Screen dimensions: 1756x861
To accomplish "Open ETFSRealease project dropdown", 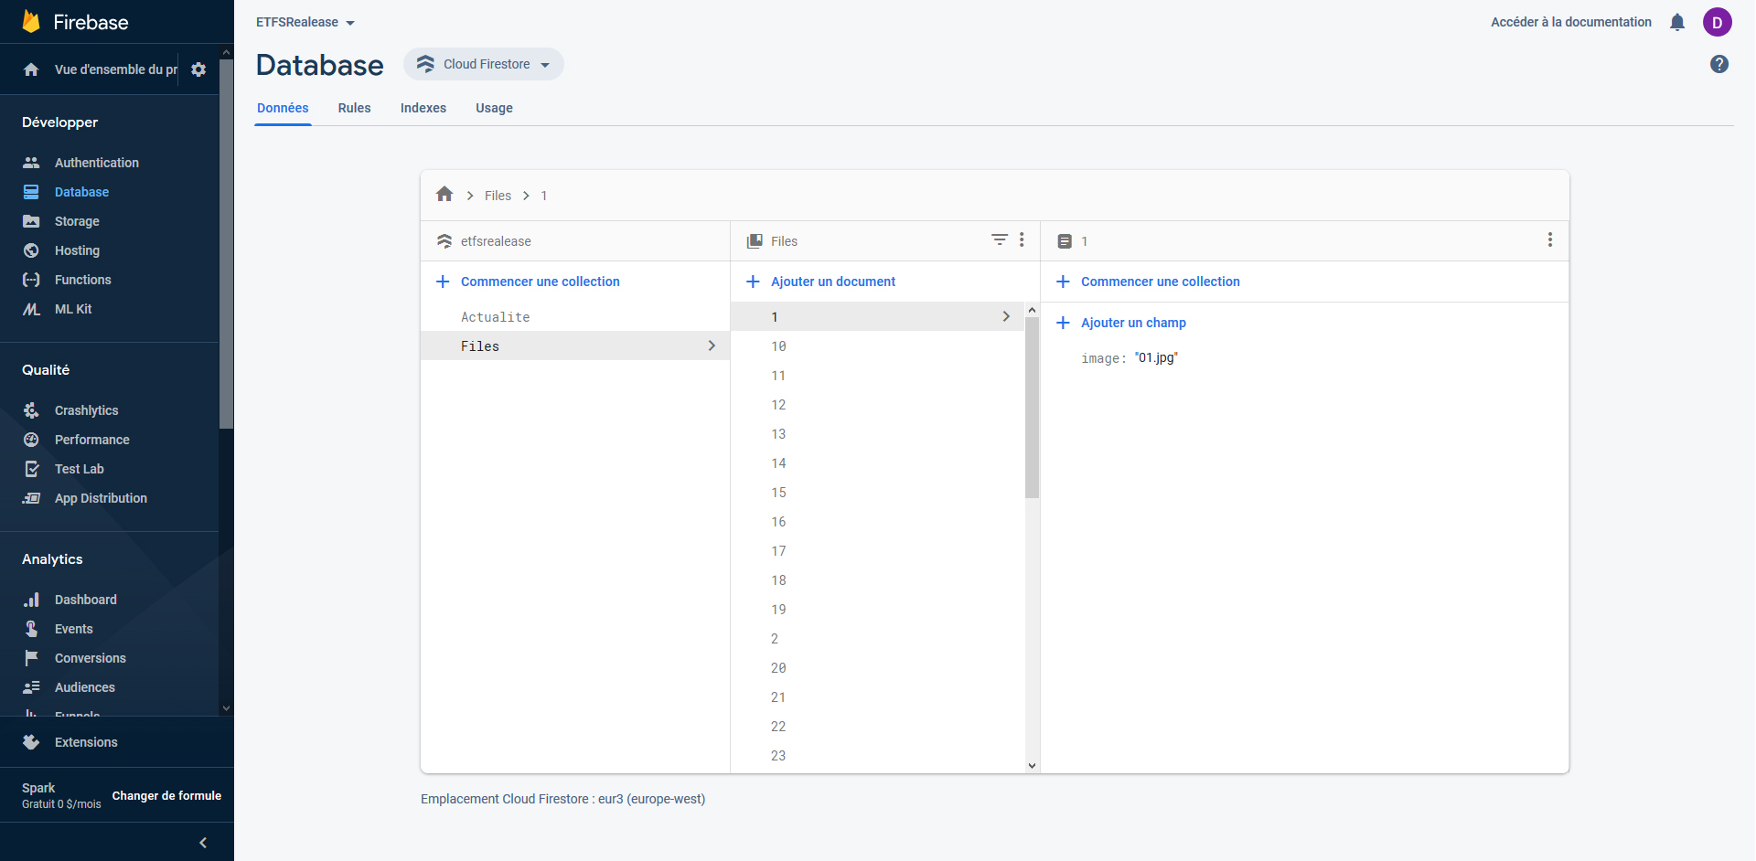I will (305, 22).
